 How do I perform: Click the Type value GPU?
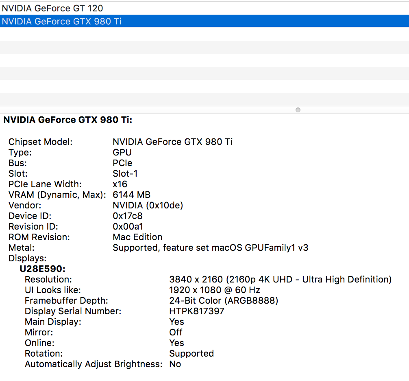coord(122,153)
